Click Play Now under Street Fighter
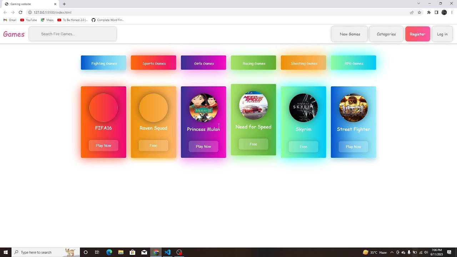The image size is (457, 257). tap(353, 147)
